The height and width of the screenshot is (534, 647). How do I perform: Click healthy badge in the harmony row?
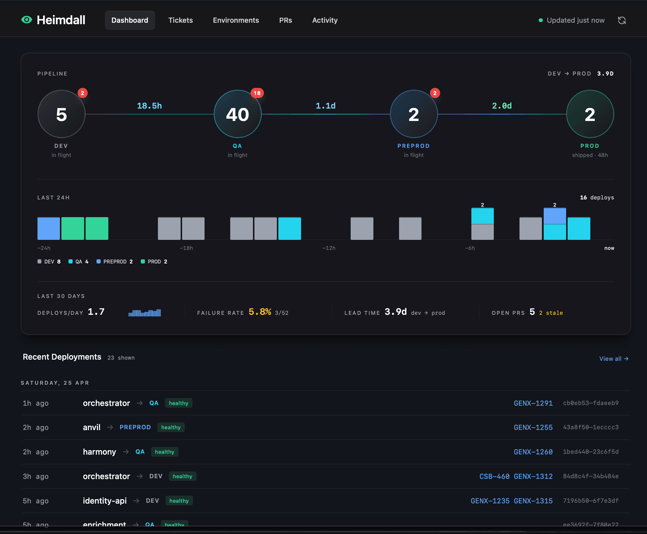(165, 452)
